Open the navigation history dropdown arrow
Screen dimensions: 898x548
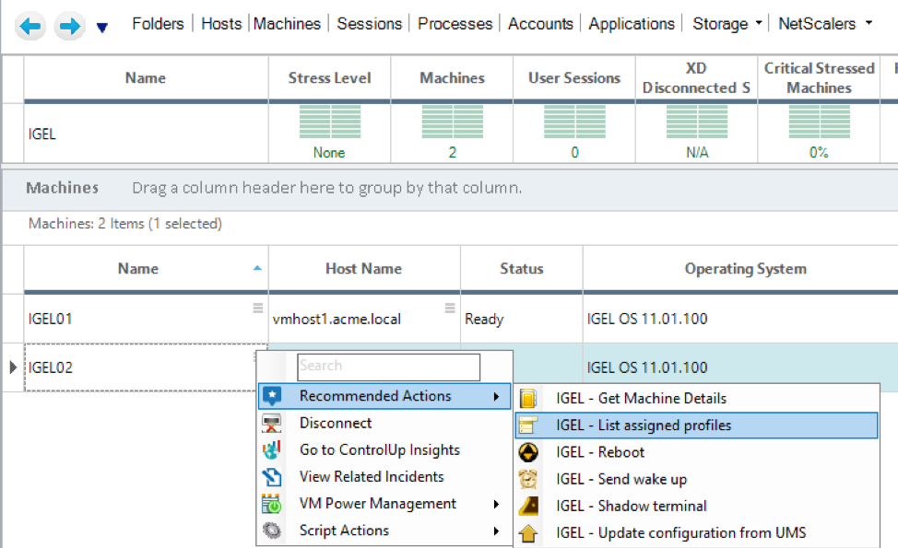(x=102, y=28)
